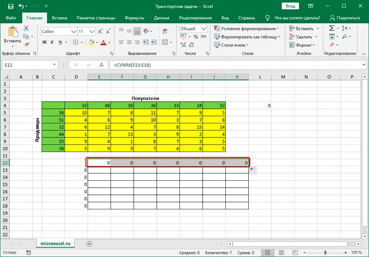Screen dimensions: 369x257
Task: Open the Файл menu tab
Action: (x=11, y=18)
